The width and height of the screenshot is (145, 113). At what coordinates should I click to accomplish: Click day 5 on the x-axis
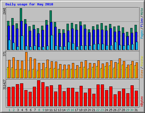tap(26, 110)
